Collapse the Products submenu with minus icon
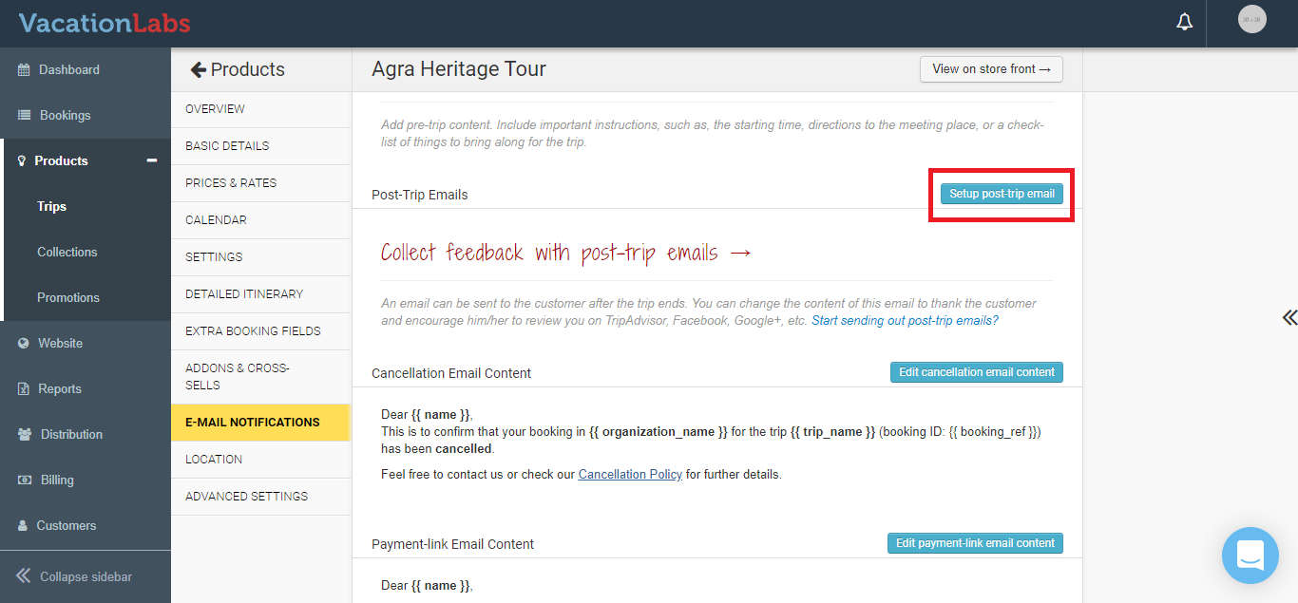Screen dimensions: 1298x603 pyautogui.click(x=152, y=160)
